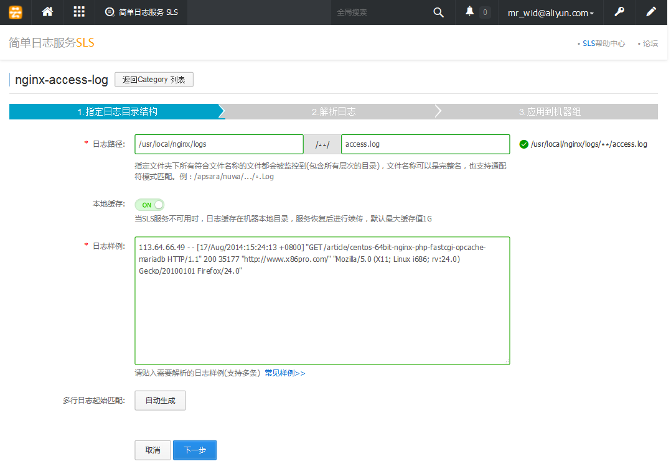Click the 日志样例 log sample textarea
This screenshot has width=671, height=474.
pyautogui.click(x=322, y=300)
